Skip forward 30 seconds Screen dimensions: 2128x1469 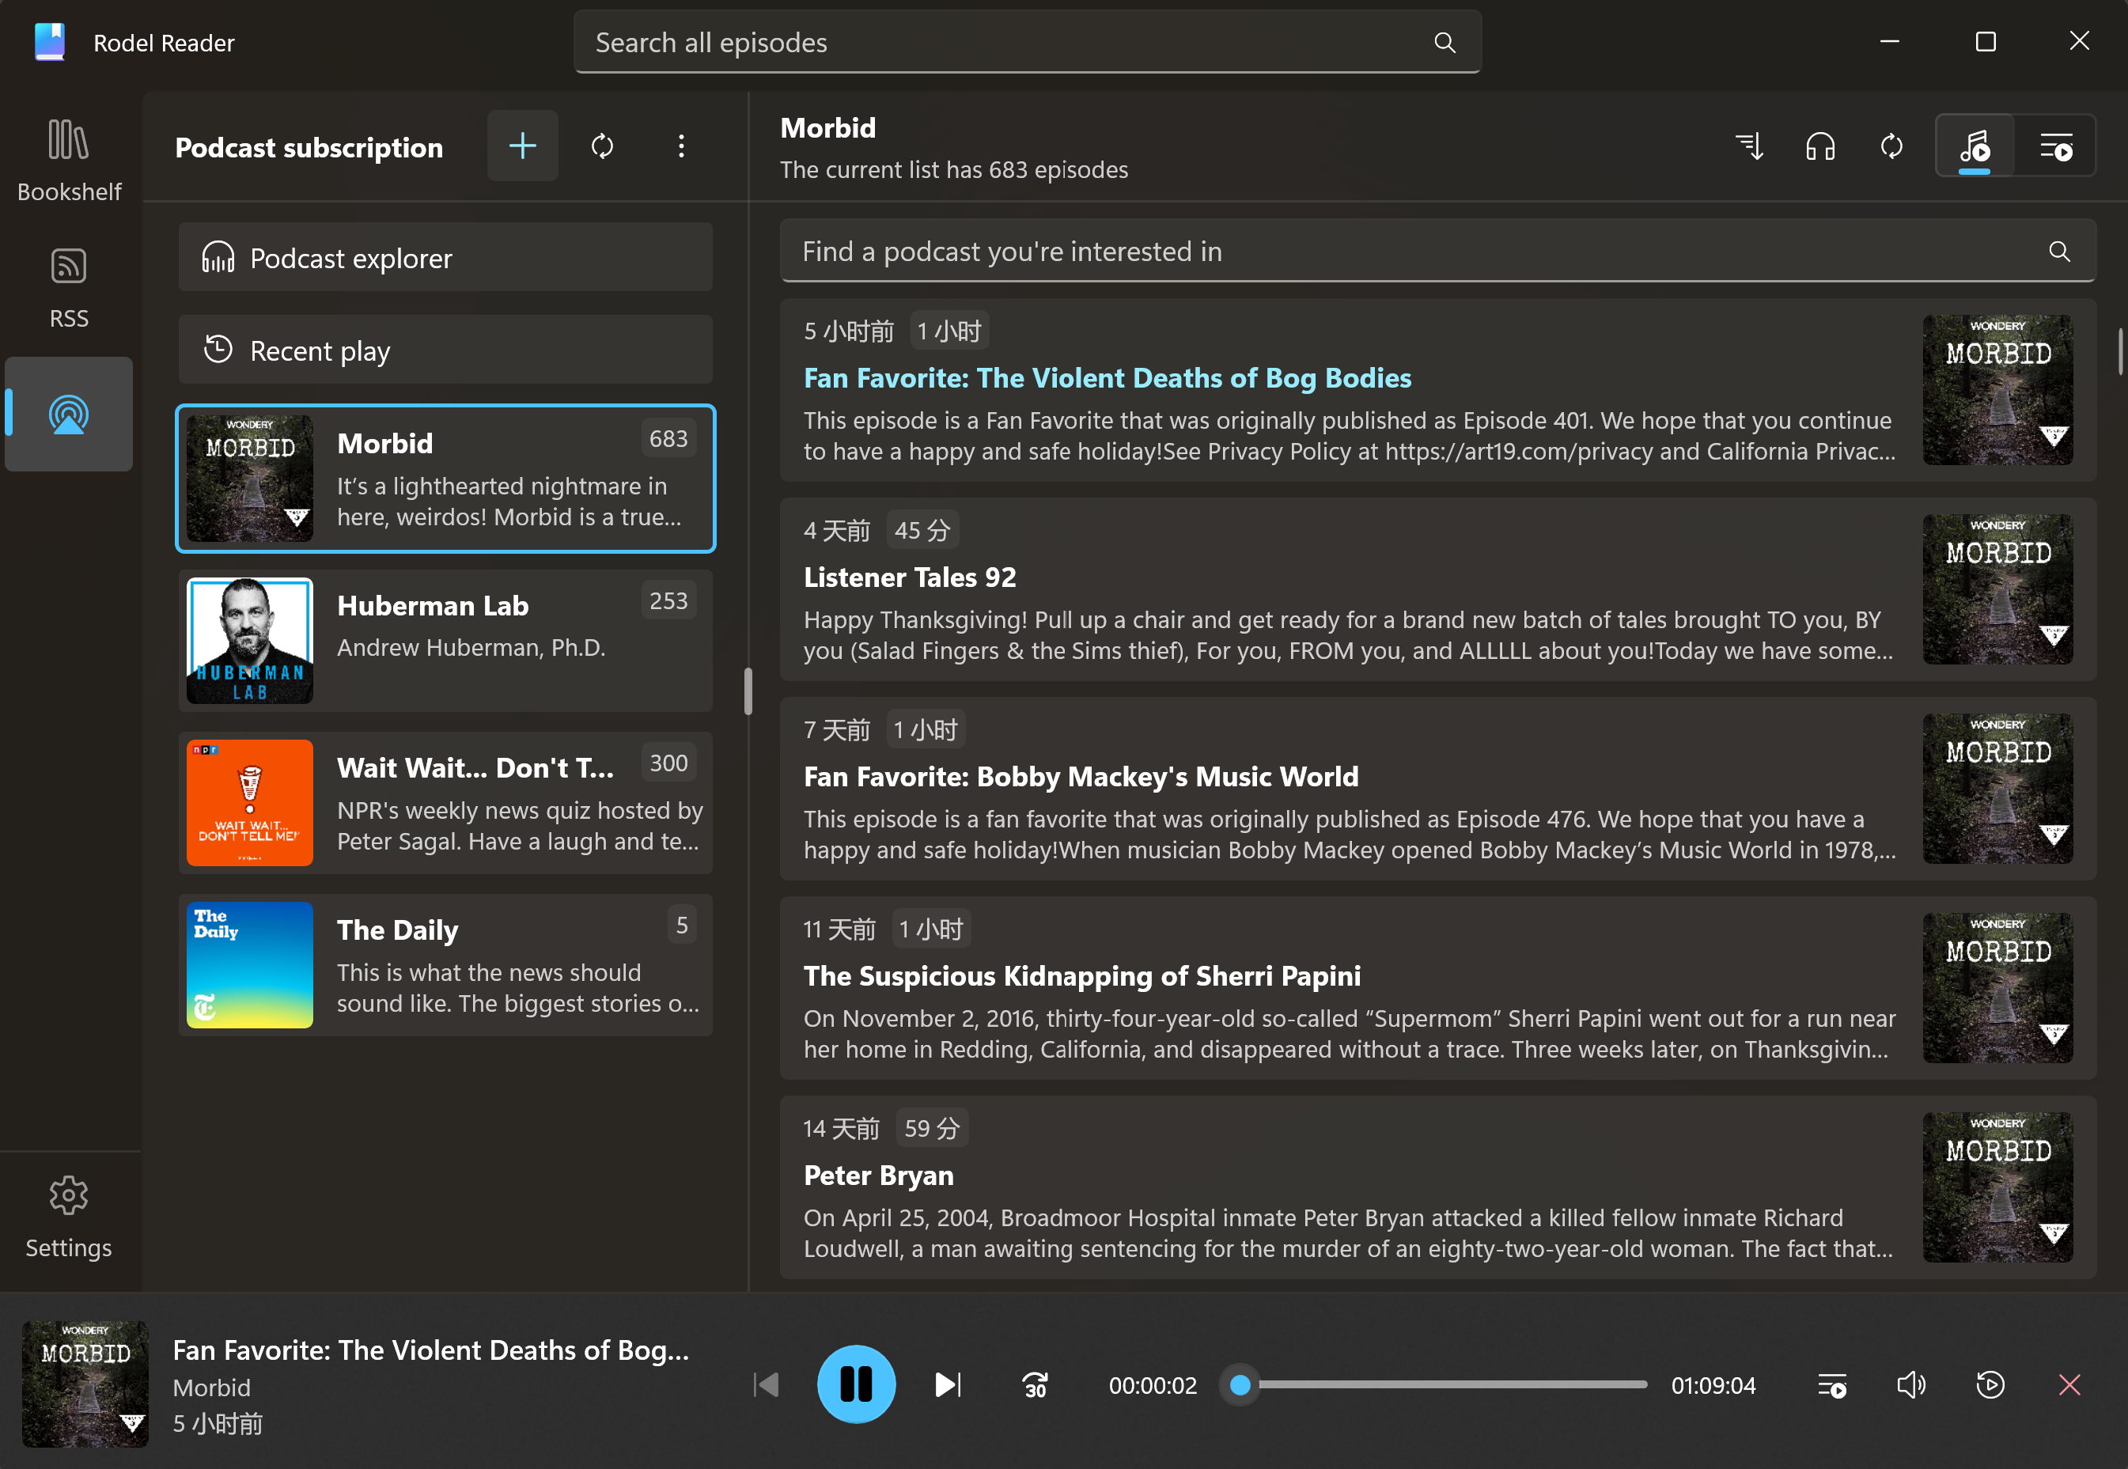pyautogui.click(x=1036, y=1384)
